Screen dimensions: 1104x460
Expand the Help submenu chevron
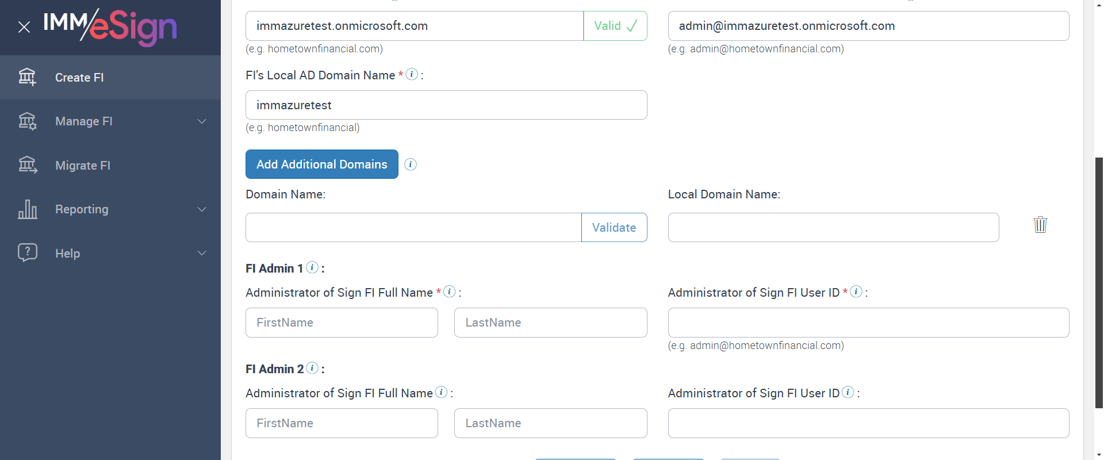(x=202, y=253)
